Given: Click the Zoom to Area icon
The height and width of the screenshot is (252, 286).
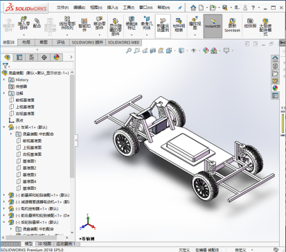Looking at the screenshot, I should (137, 51).
